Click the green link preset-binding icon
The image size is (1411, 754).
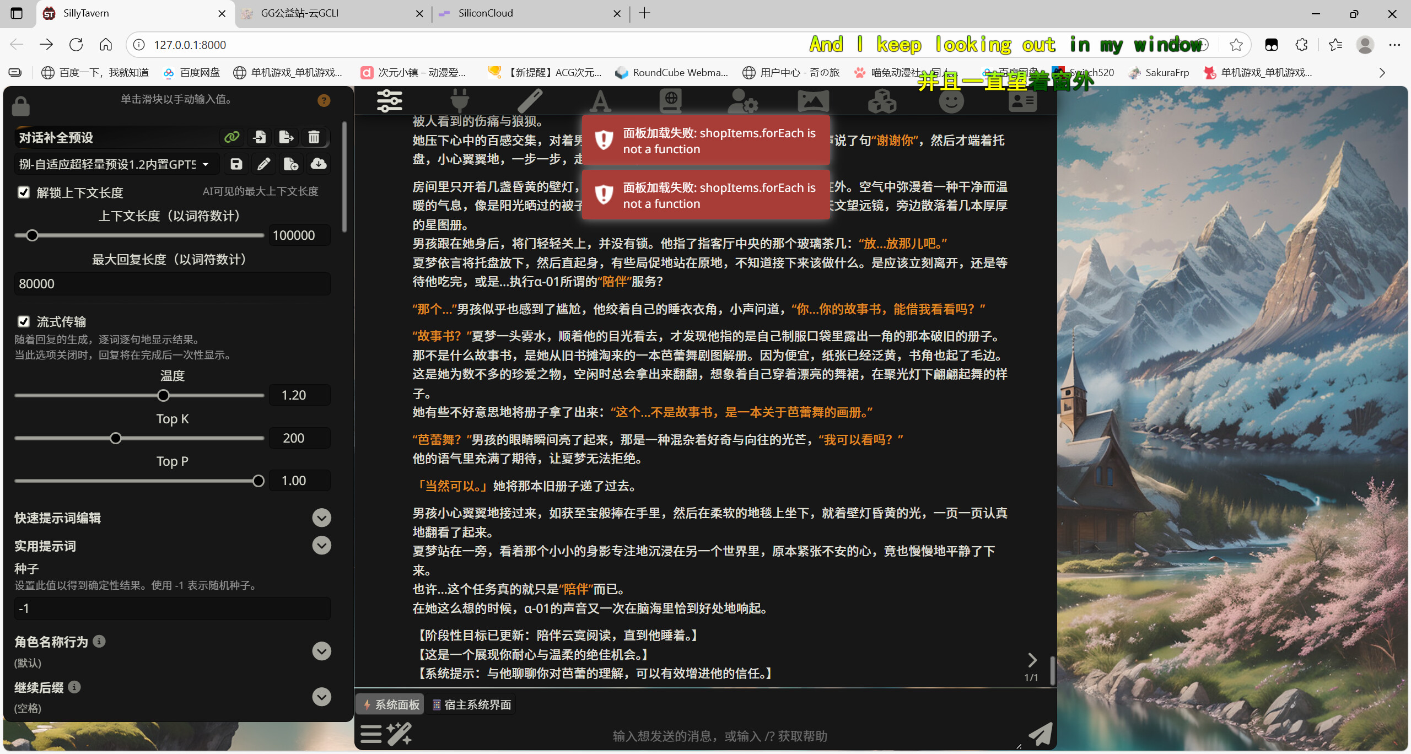[232, 137]
